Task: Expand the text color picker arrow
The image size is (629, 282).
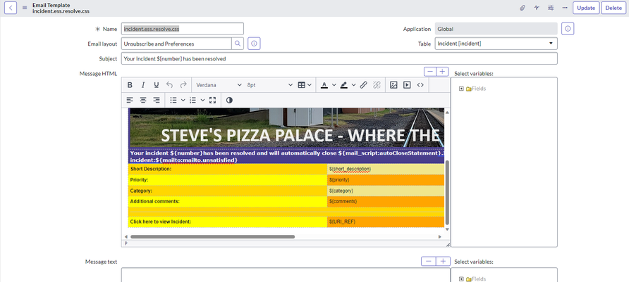Action: click(x=334, y=85)
